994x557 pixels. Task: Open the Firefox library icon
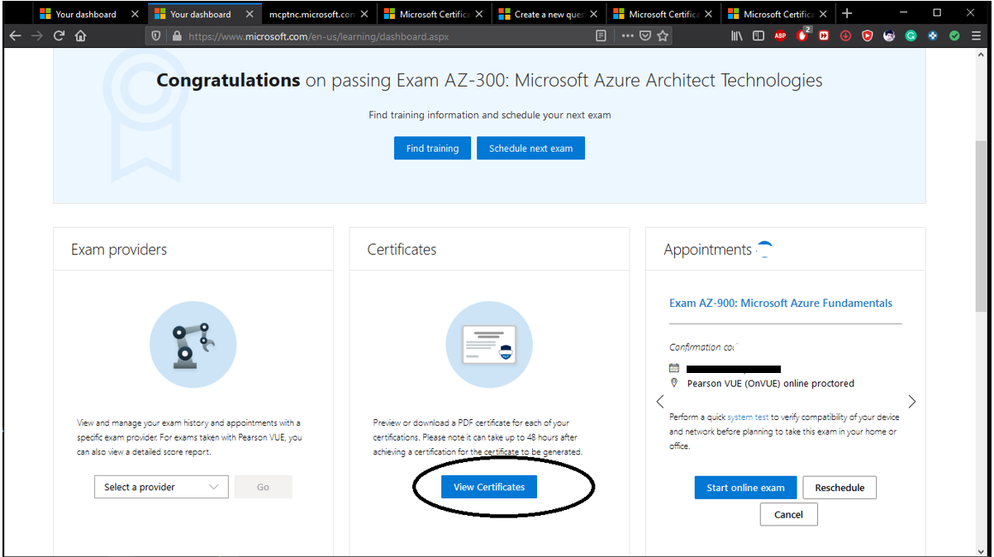(737, 36)
